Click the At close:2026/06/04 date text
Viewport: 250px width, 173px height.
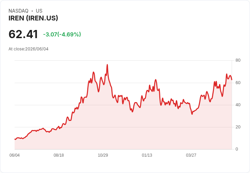coord(29,49)
